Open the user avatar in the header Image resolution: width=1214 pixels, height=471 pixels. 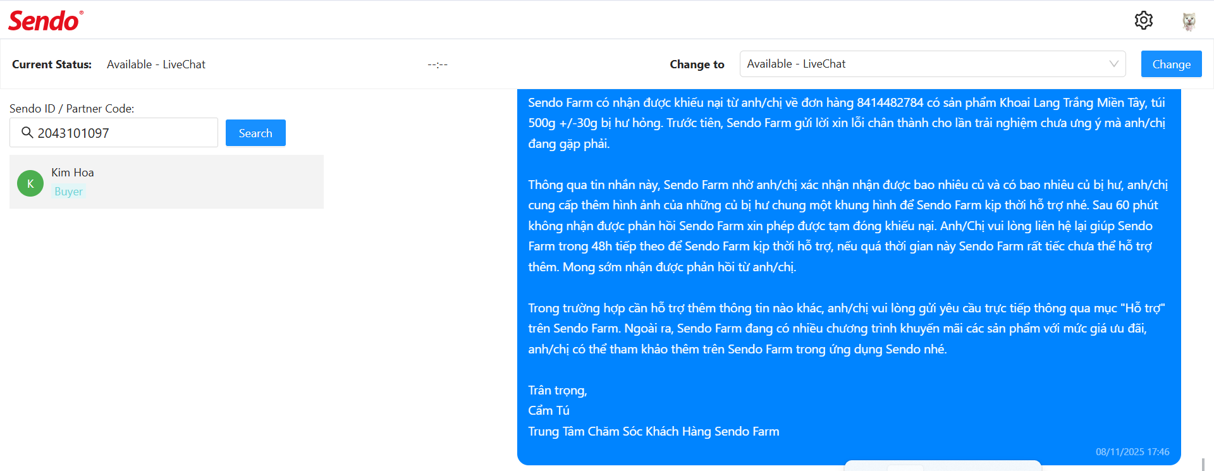tap(1189, 21)
